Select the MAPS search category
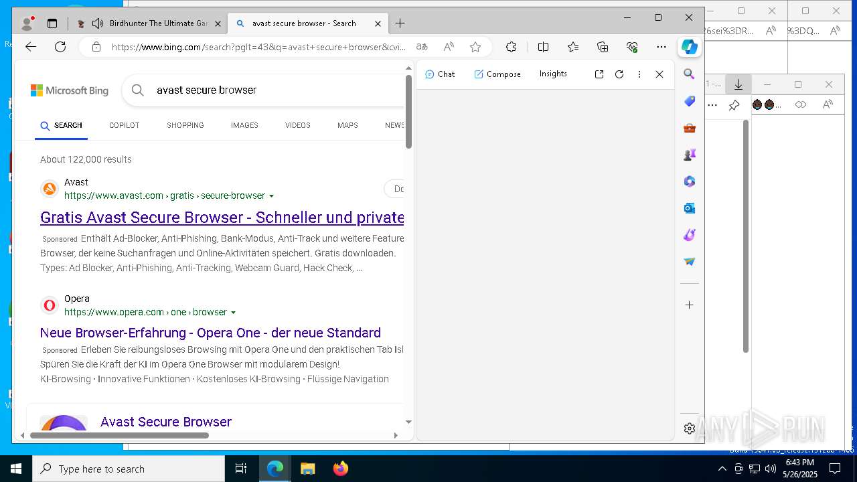This screenshot has width=857, height=482. 347,125
